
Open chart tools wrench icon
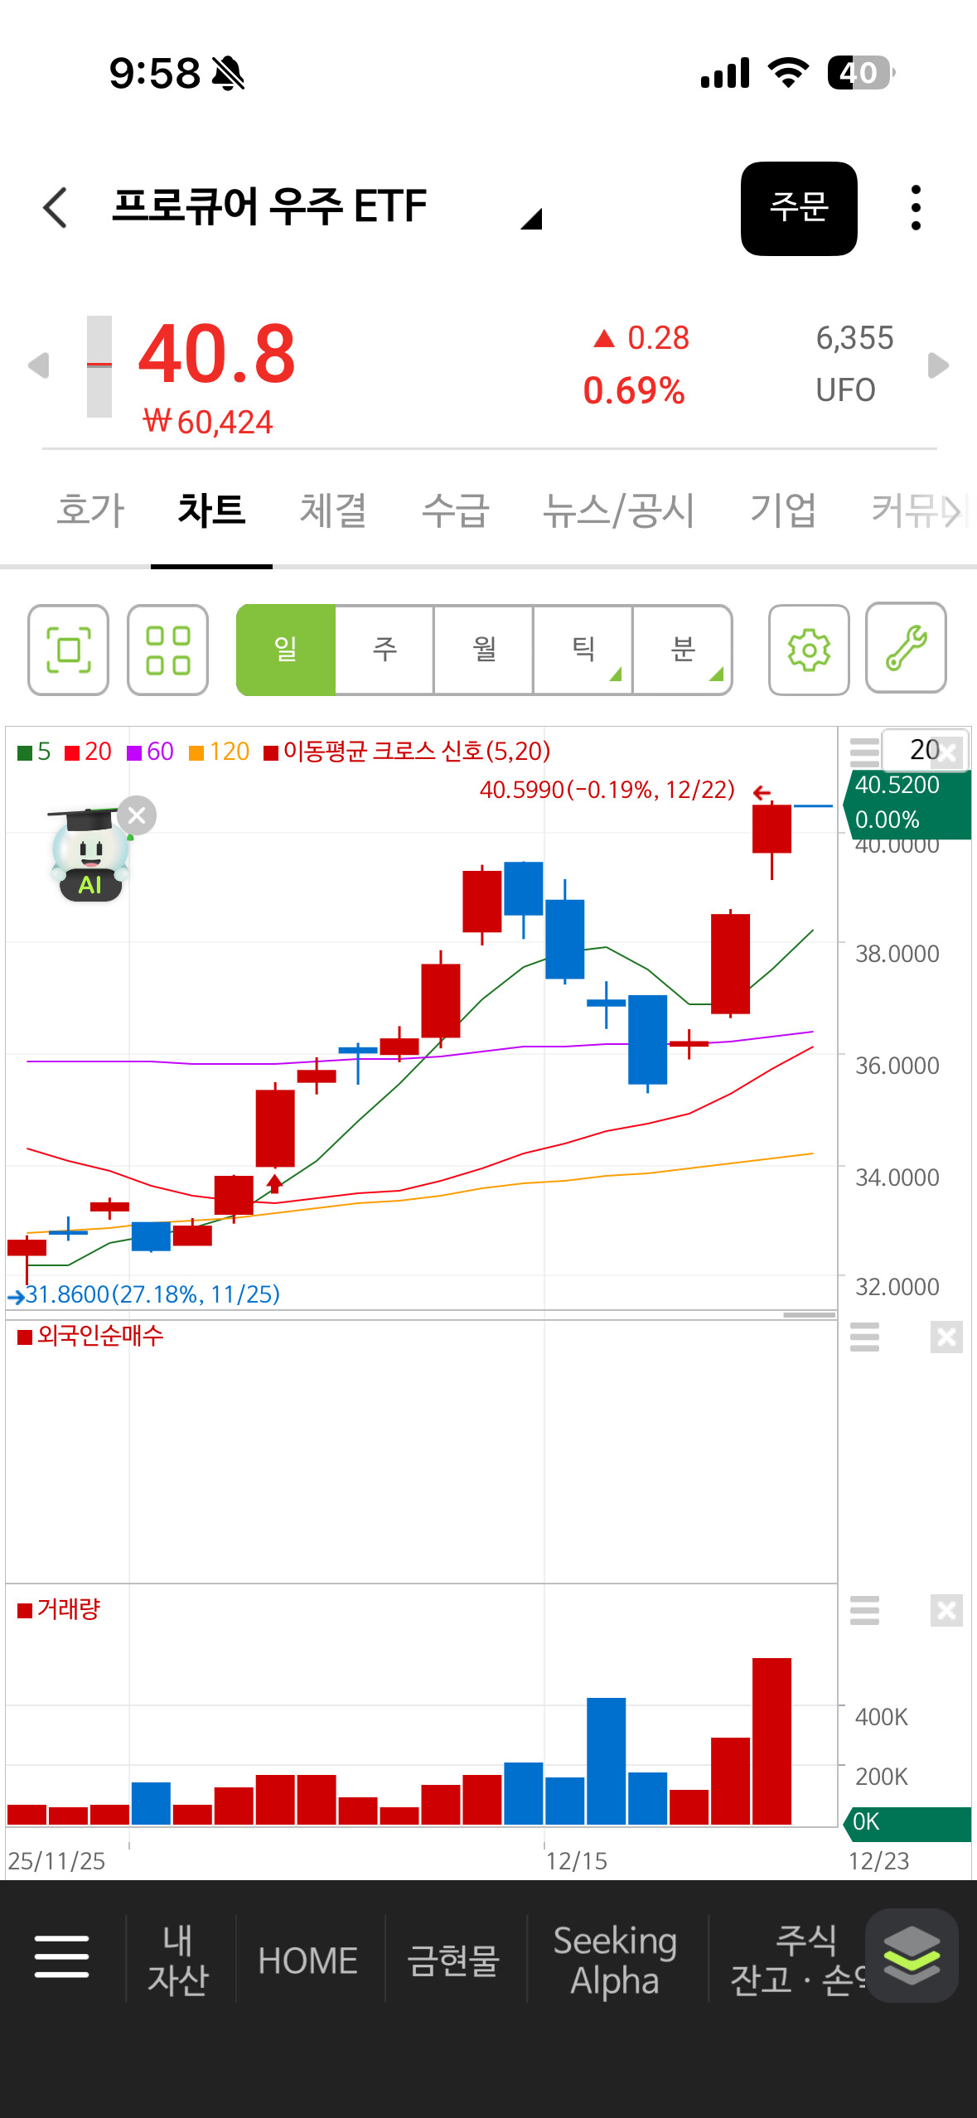click(906, 648)
